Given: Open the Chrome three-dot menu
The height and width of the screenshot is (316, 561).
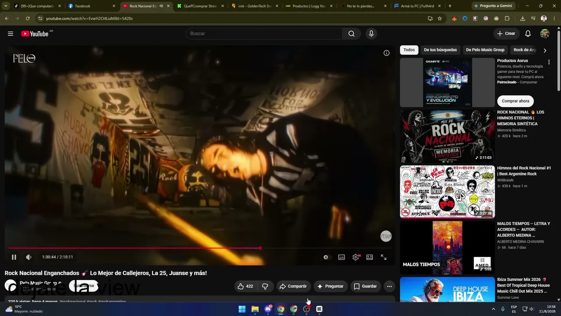Looking at the screenshot, I should [x=554, y=18].
